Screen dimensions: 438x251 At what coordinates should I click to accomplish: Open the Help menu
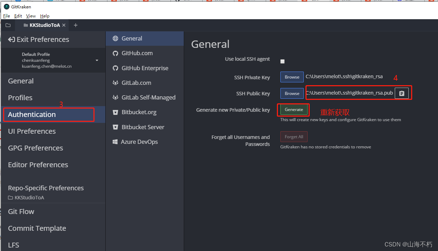[45, 16]
